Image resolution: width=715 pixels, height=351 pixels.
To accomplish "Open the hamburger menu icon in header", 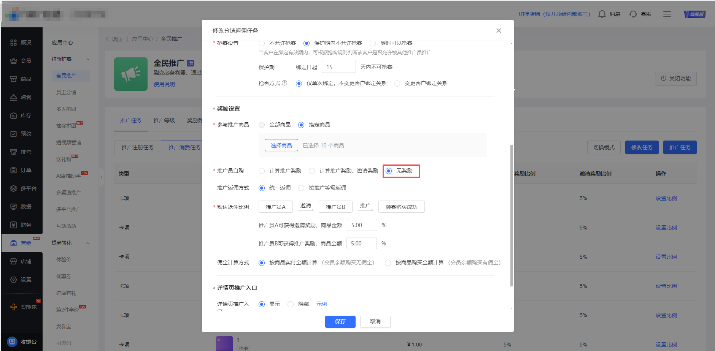I will click(x=667, y=14).
